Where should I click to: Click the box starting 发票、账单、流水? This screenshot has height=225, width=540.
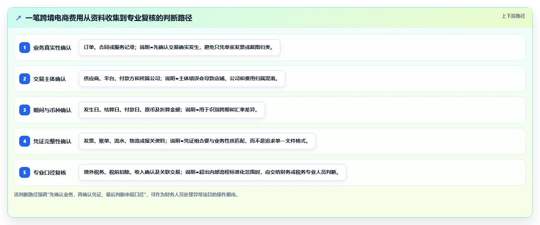[x=197, y=141]
